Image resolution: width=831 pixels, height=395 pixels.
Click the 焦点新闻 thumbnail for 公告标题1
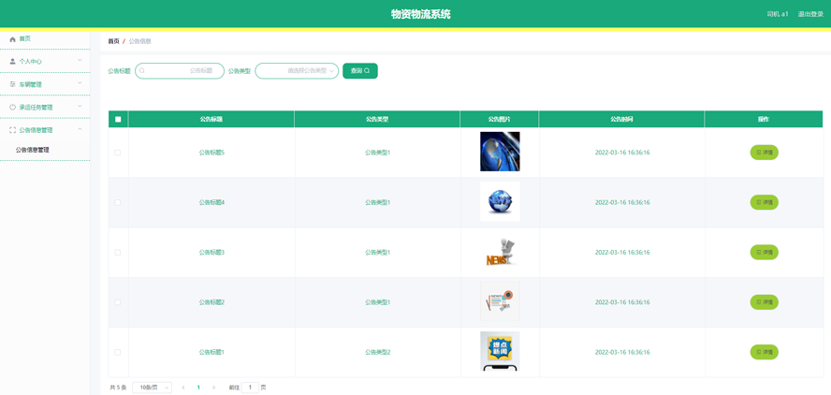pyautogui.click(x=500, y=351)
